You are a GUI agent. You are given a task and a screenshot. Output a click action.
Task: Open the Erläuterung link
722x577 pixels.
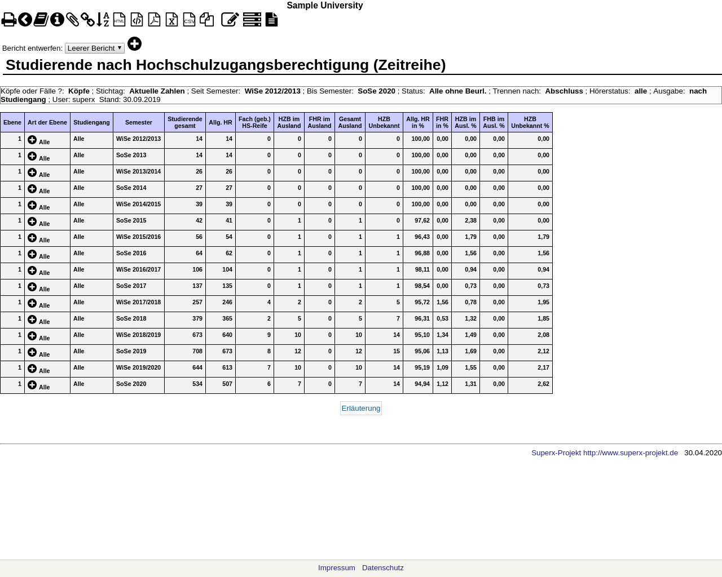click(361, 408)
